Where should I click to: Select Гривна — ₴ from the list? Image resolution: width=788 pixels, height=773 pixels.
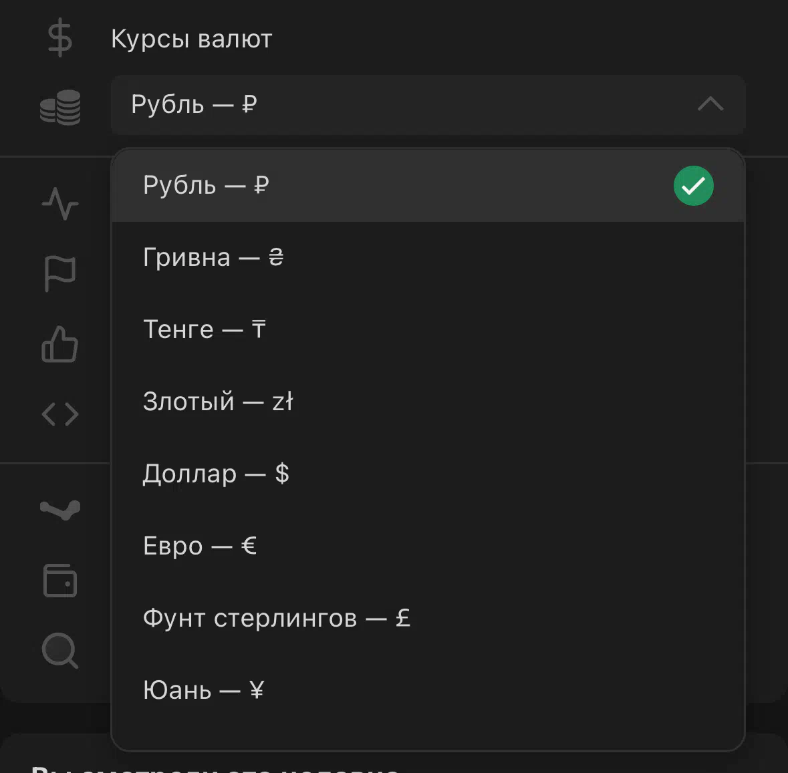[x=428, y=257]
